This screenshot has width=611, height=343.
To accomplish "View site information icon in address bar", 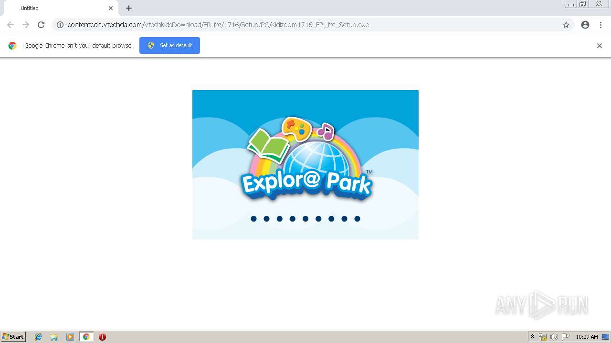I will [x=60, y=25].
